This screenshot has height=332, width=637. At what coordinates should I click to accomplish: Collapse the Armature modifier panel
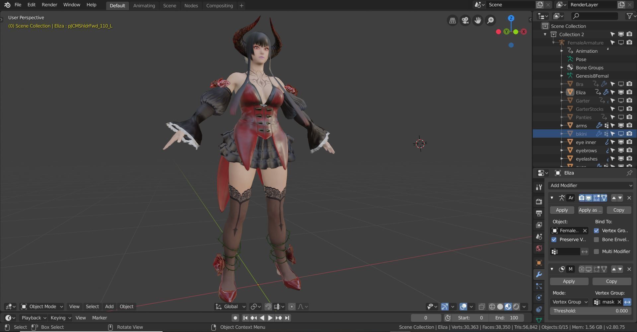click(552, 198)
